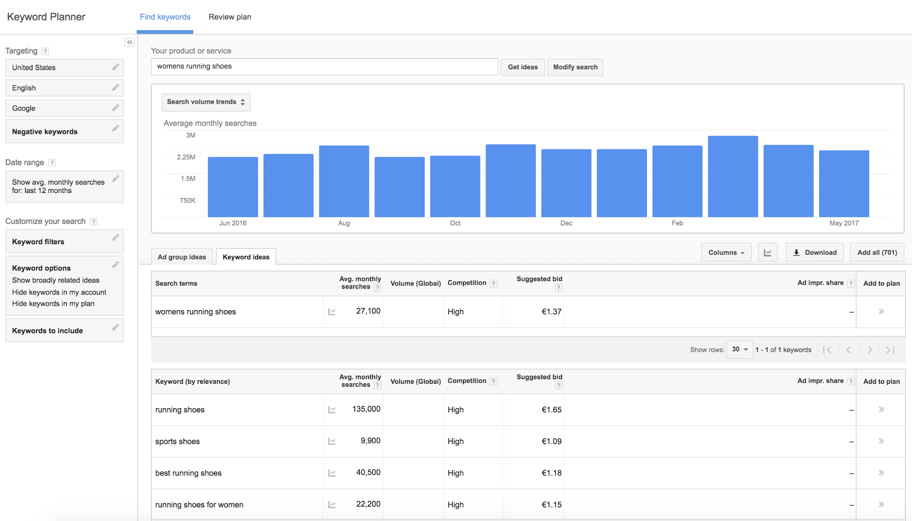Open the Ad group ideas tab
Screen dimensions: 912x521
(182, 257)
